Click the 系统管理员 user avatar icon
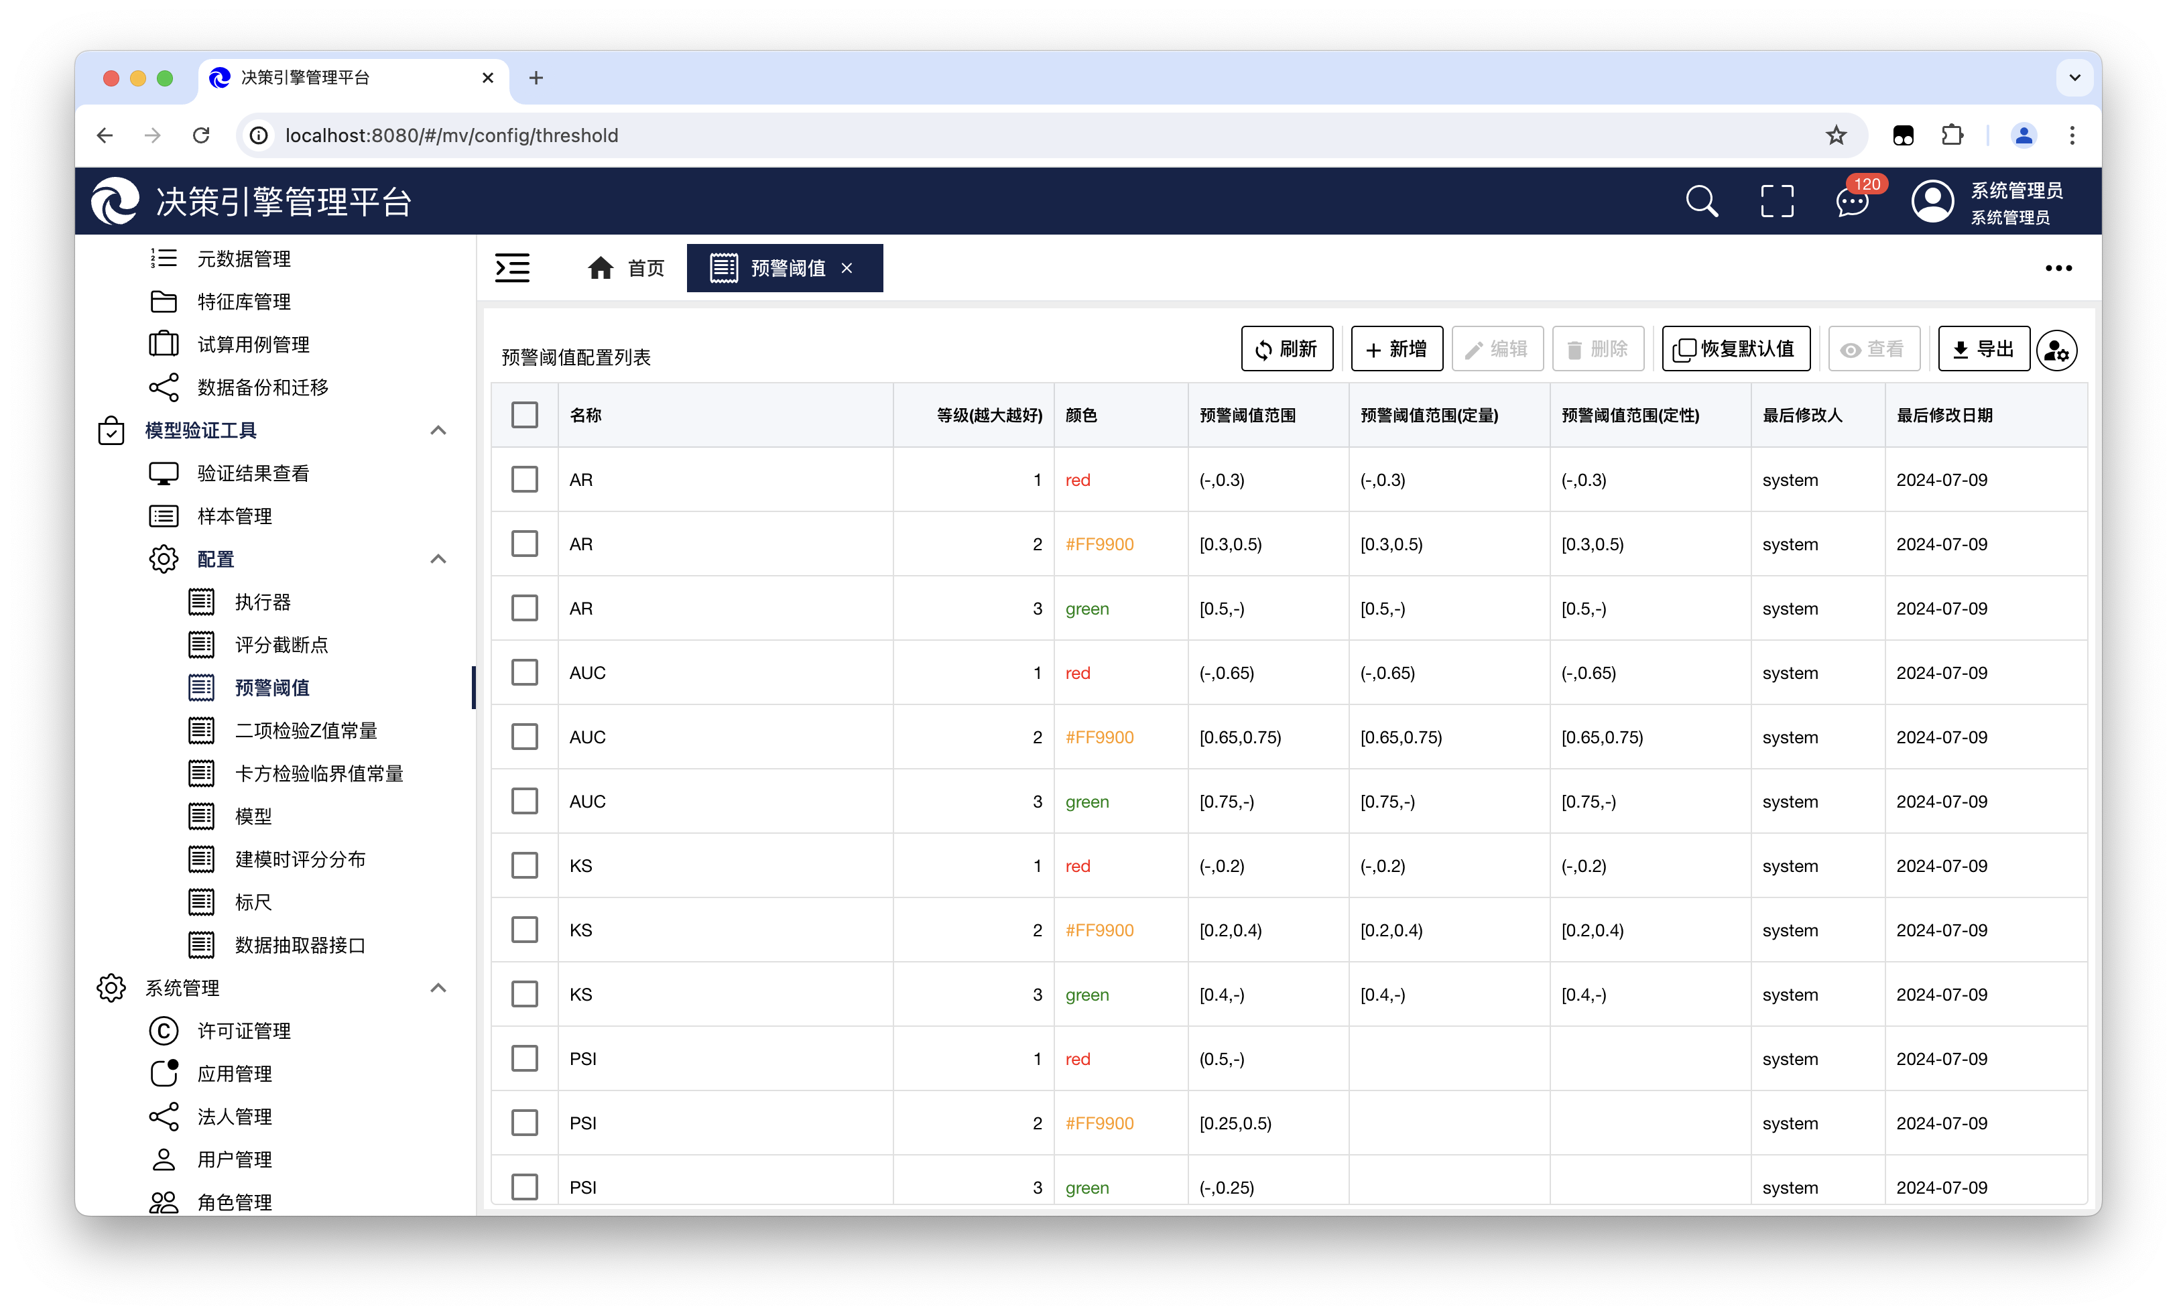 [1932, 202]
